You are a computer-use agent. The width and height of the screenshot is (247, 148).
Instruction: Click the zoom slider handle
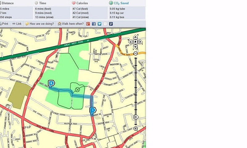[x=136, y=117]
